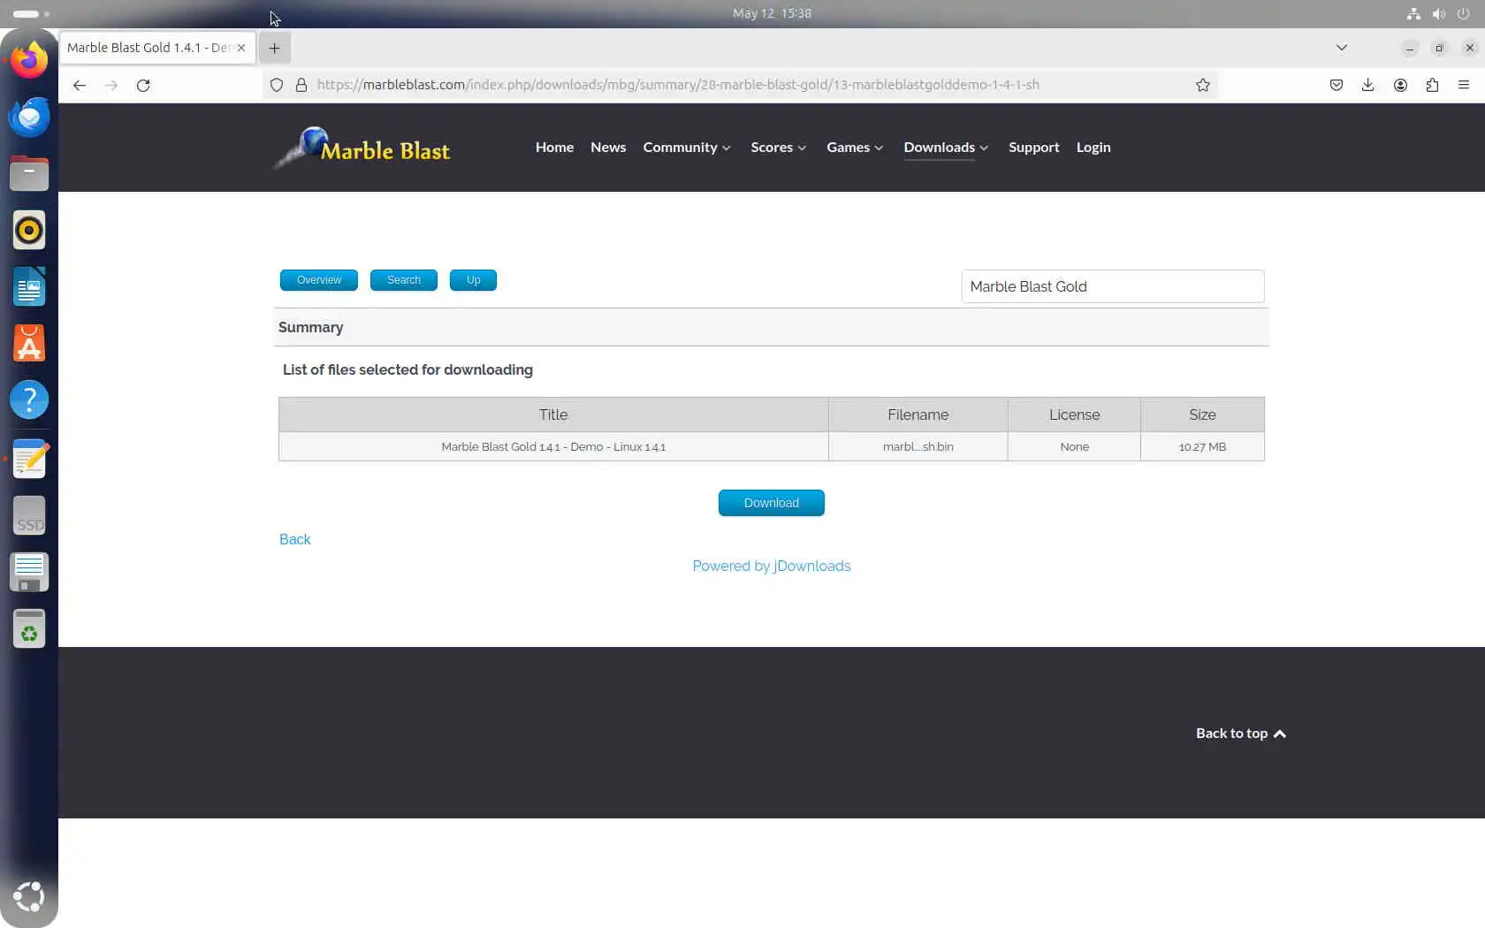The height and width of the screenshot is (928, 1485).
Task: Open the Firefox hamburger application menu
Action: (1464, 85)
